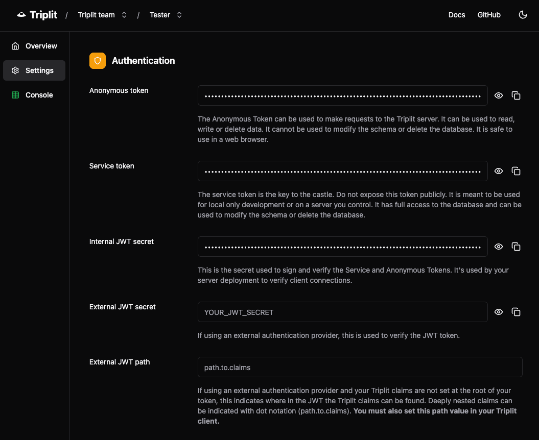Viewport: 539px width, 440px height.
Task: Toggle dark mode with the moon icon
Action: (523, 15)
